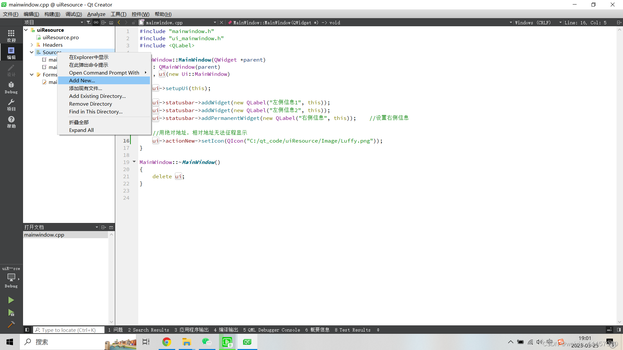Choose 在Explorer中显示 in context menu
The image size is (623, 350).
tap(104, 57)
